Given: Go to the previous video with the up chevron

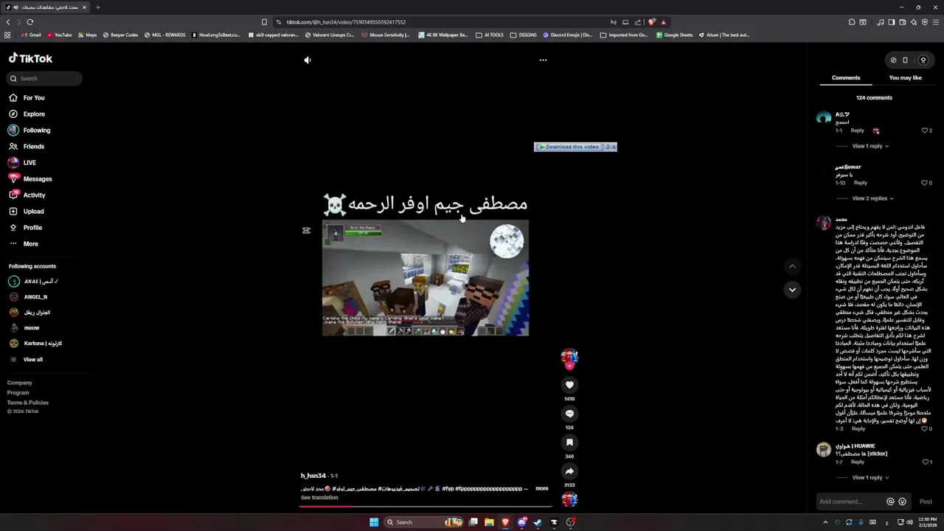Looking at the screenshot, I should (x=792, y=266).
